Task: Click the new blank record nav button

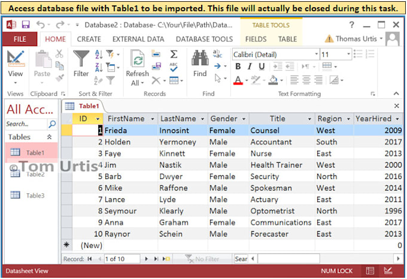Action: pyautogui.click(x=166, y=259)
